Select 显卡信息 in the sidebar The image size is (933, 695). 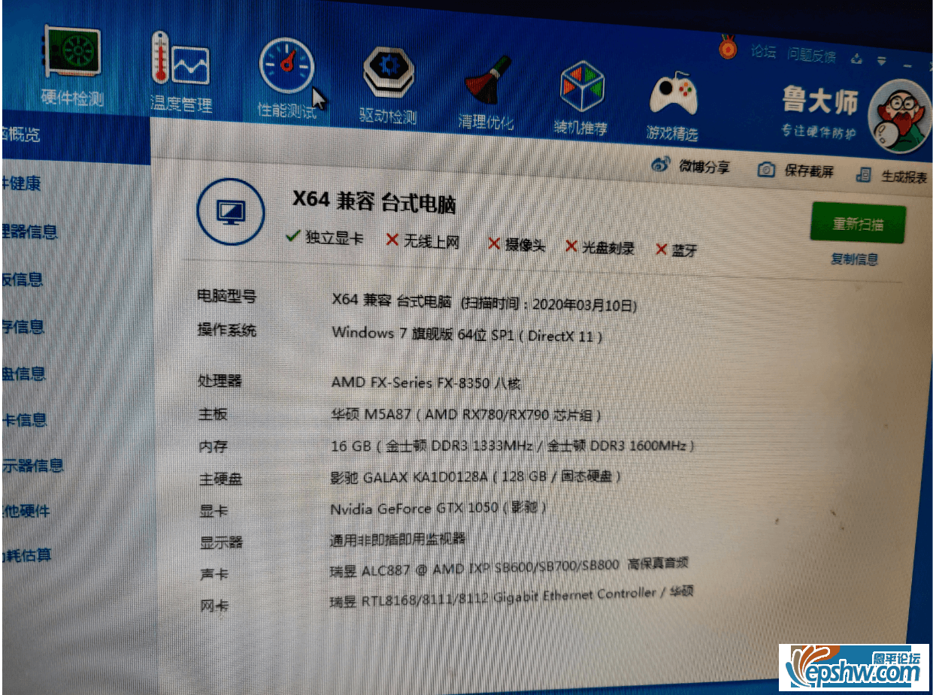coord(24,419)
